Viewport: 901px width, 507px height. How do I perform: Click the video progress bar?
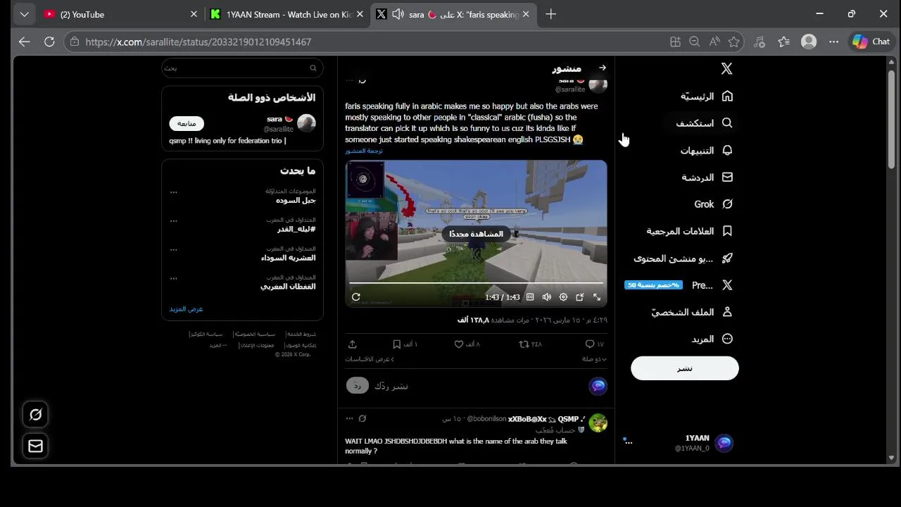click(x=476, y=283)
